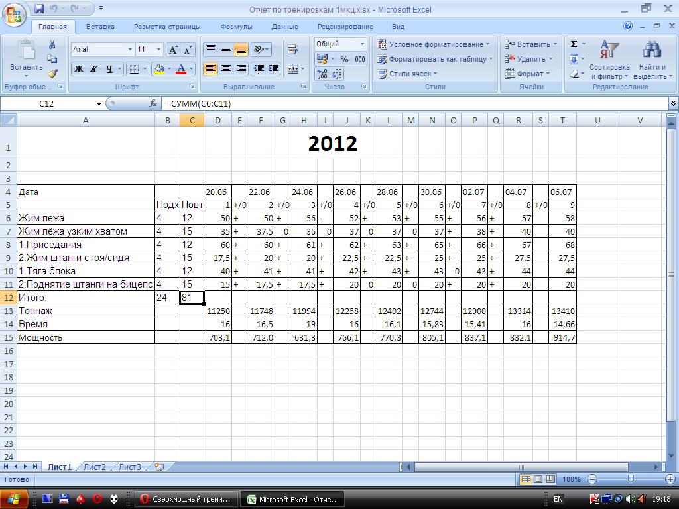Switch to the 'Лист2' sheet tab

(94, 467)
